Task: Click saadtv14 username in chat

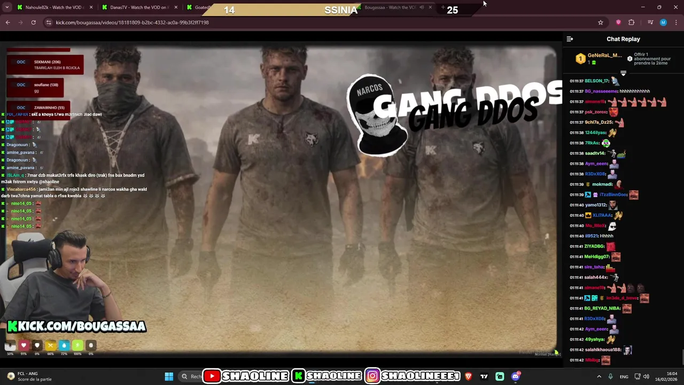Action: [x=596, y=153]
